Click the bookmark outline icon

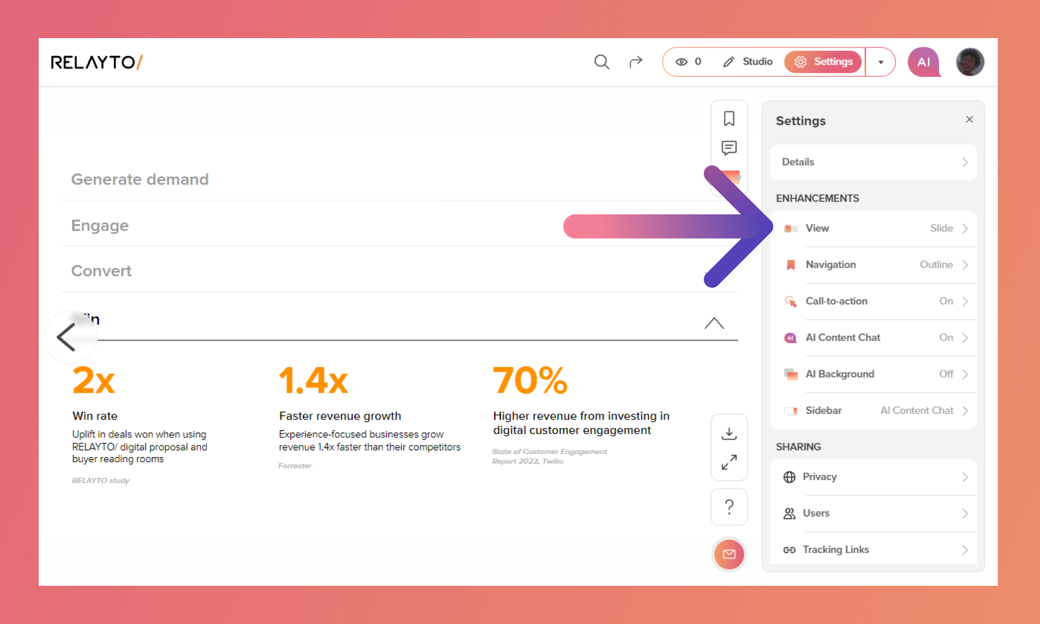729,118
